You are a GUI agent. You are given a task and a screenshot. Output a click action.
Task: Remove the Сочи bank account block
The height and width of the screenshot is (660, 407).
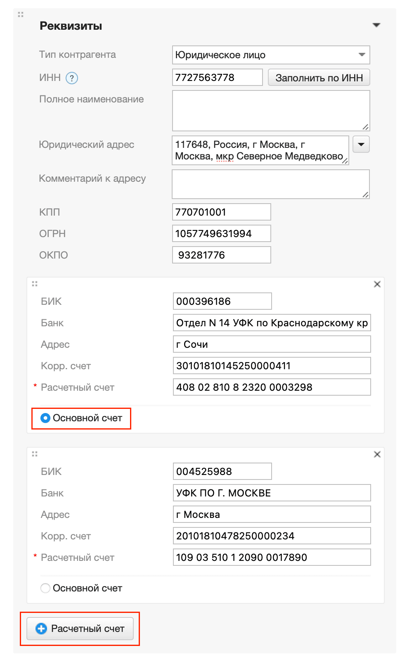click(x=377, y=284)
